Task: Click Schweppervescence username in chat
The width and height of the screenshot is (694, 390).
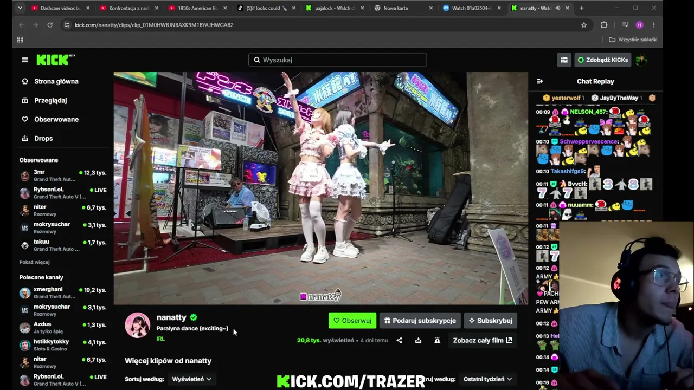Action: [x=589, y=141]
